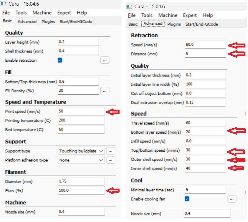248x222 pixels.
Task: Switch to Plugins tab in left window
Action: tap(48, 21)
